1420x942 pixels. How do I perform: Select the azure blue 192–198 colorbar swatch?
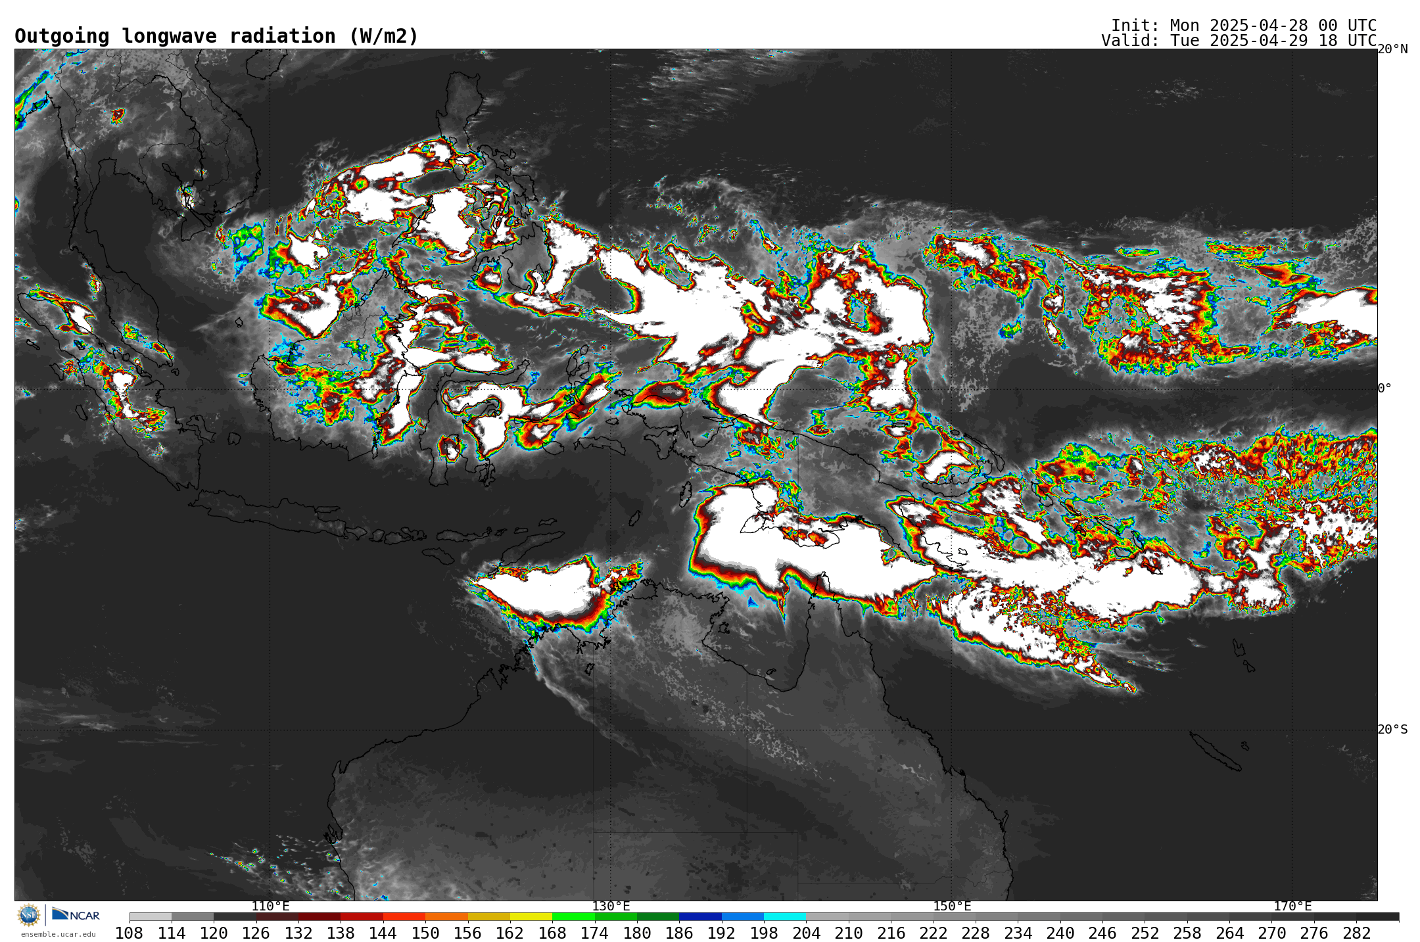[x=742, y=916]
